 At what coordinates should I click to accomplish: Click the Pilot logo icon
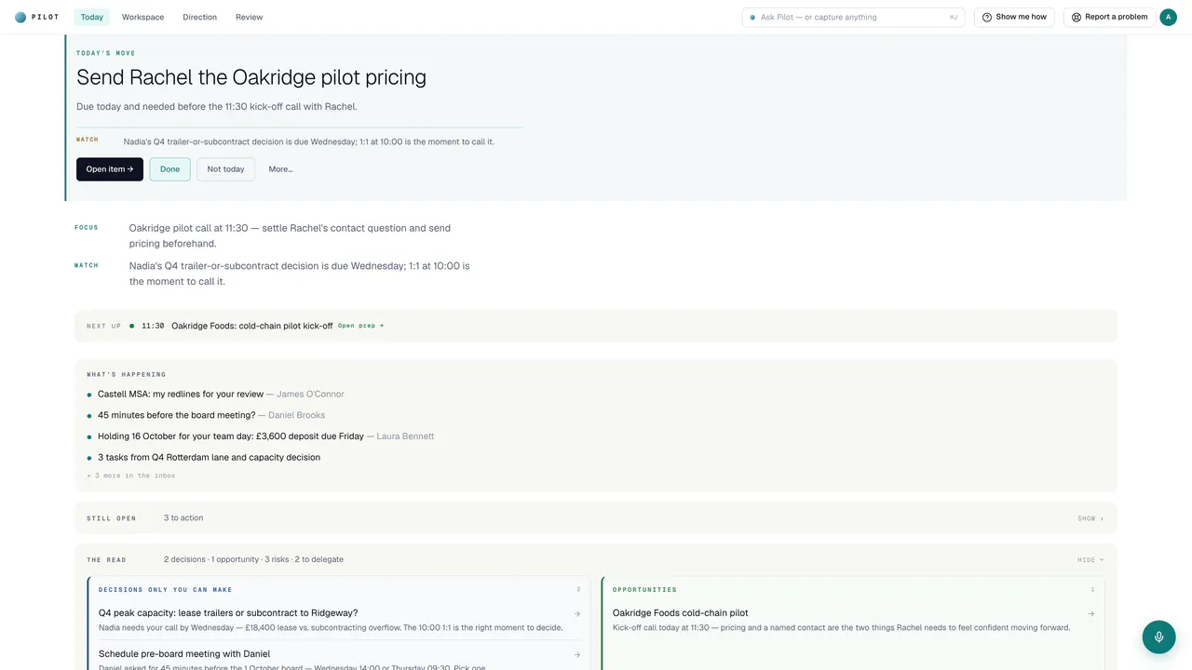tap(20, 17)
